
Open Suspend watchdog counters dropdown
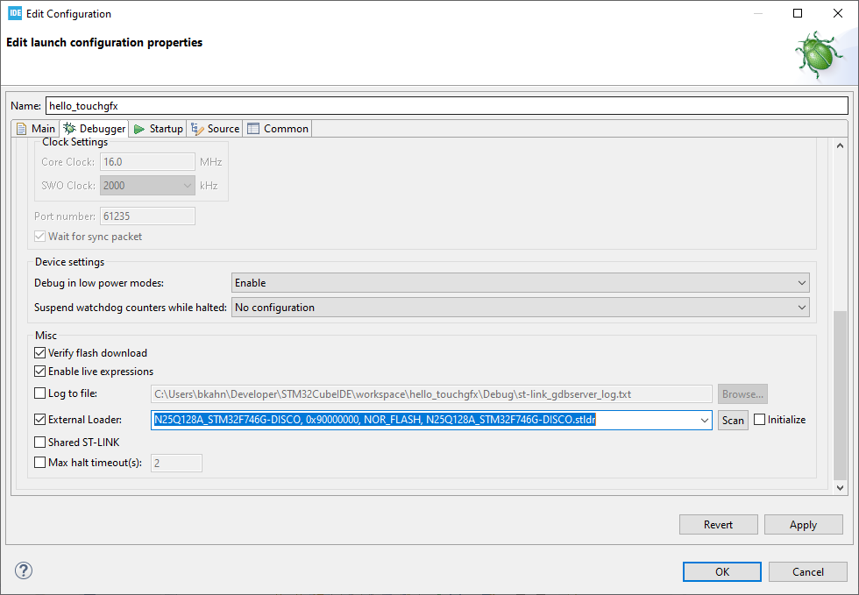(520, 308)
